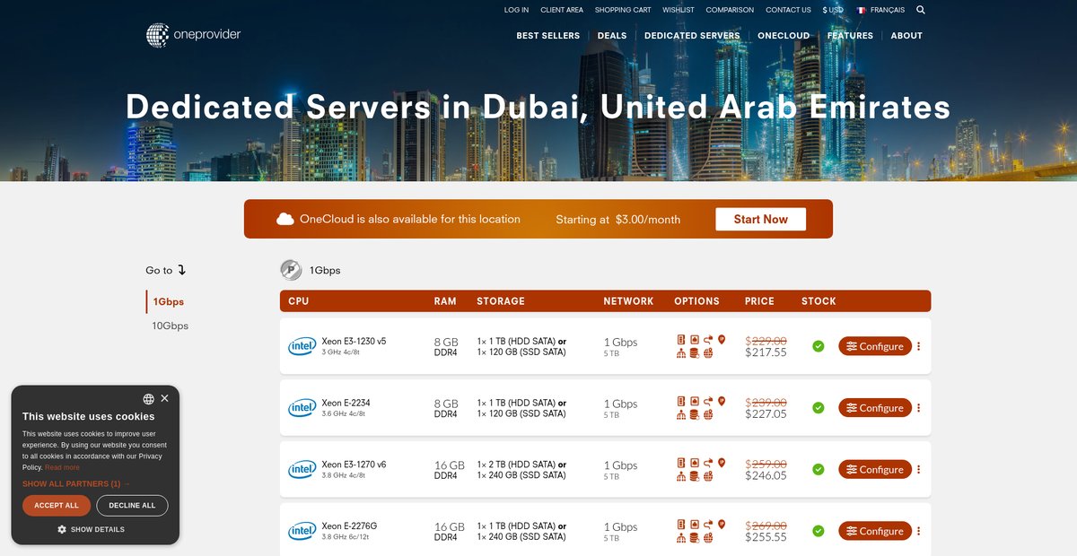The height and width of the screenshot is (556, 1077).
Task: Click the Intel logo on Xeon E-2234 row
Action: (x=302, y=408)
